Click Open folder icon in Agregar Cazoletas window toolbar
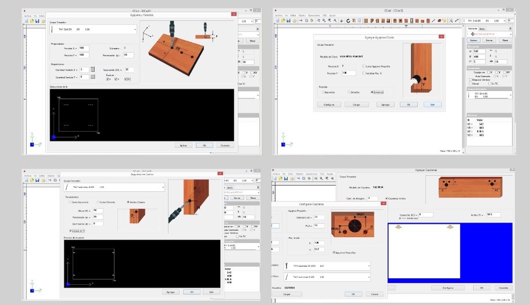The height and width of the screenshot is (305, 530). pos(281,178)
